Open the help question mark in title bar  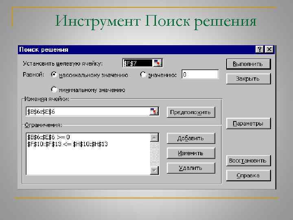tap(259, 49)
